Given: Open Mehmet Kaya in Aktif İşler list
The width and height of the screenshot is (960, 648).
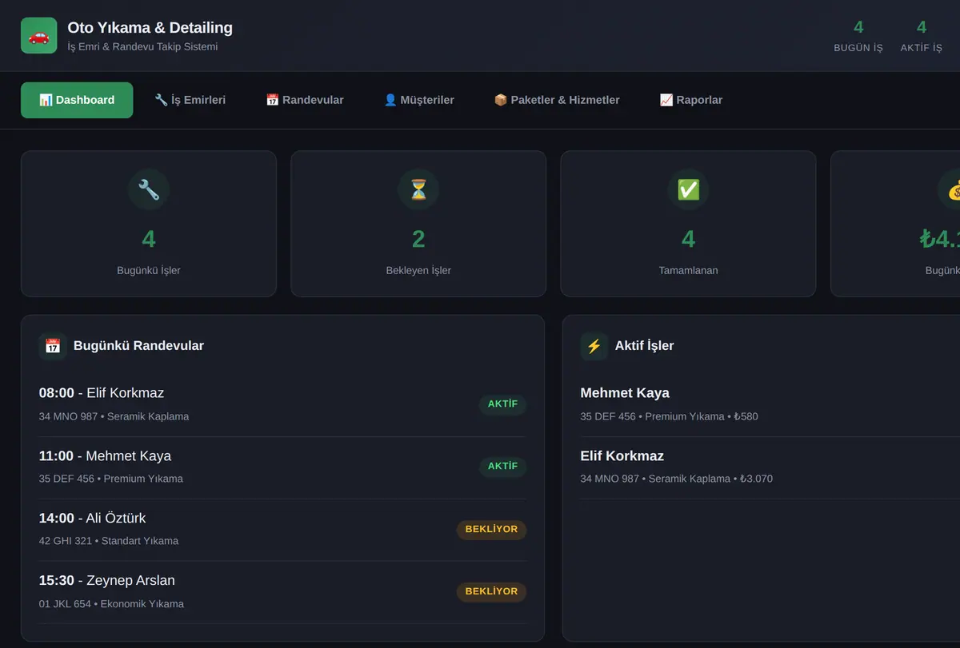Looking at the screenshot, I should point(625,393).
